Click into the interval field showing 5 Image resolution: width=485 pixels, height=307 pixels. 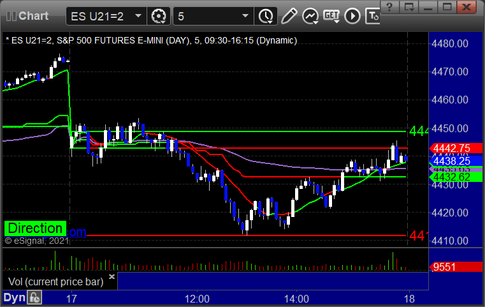pos(214,16)
